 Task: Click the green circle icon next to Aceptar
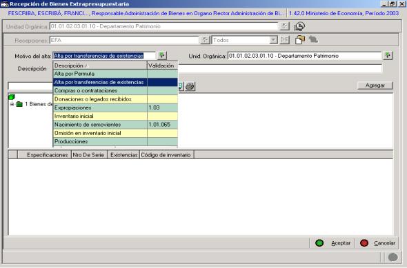pos(319,243)
